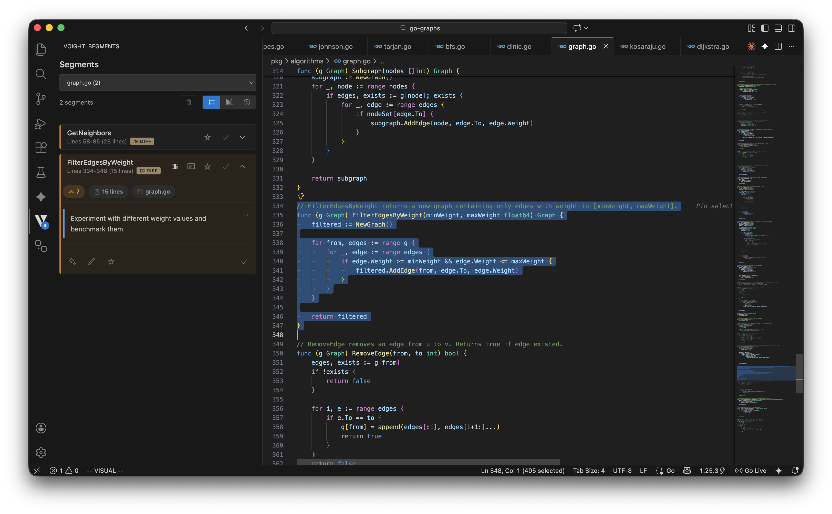This screenshot has height=514, width=832.
Task: Open the graph.go (2) file dropdown
Action: [x=158, y=83]
